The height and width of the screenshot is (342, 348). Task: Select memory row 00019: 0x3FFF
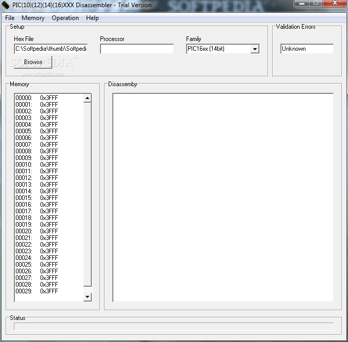tap(36, 224)
